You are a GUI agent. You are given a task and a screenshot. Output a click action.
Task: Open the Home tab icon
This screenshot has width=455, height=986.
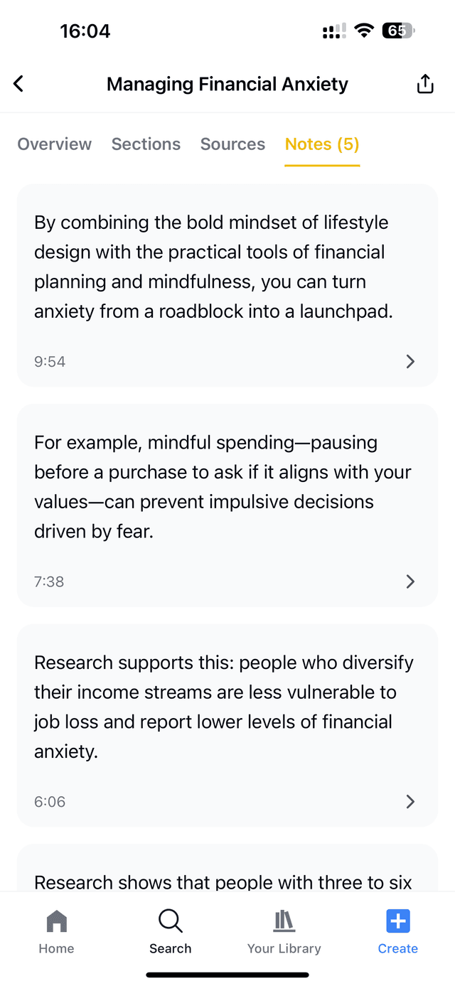pos(56,921)
